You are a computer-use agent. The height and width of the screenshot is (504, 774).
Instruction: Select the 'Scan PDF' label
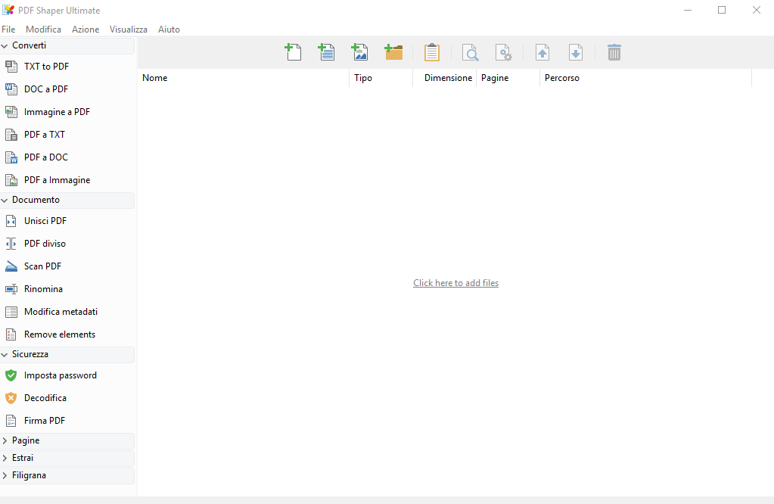click(x=42, y=266)
